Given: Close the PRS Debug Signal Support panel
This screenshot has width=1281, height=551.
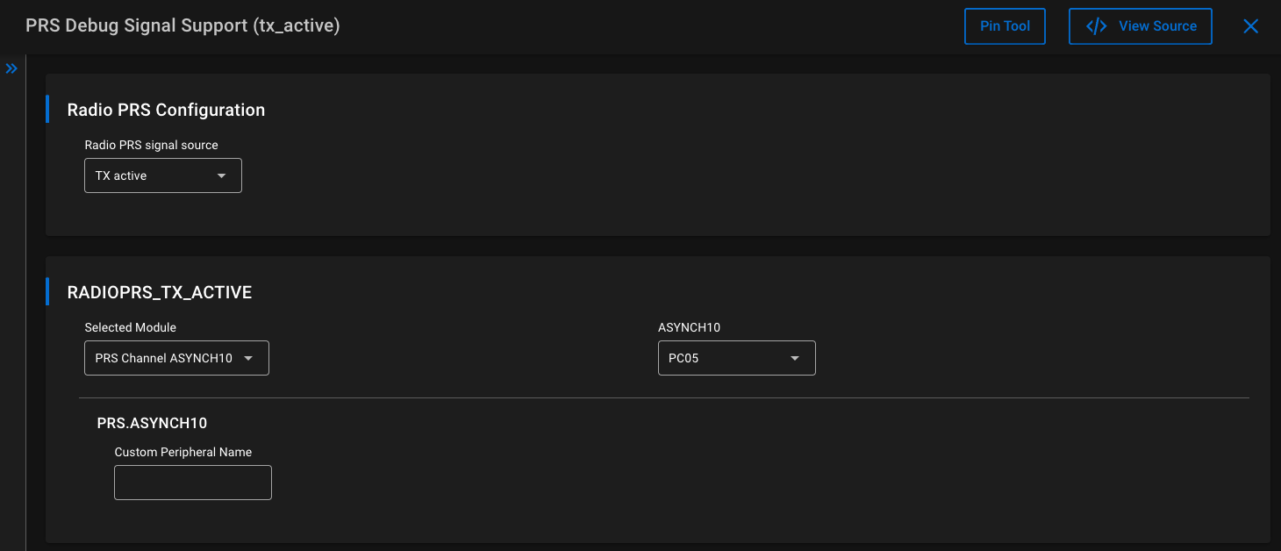Looking at the screenshot, I should [1251, 26].
